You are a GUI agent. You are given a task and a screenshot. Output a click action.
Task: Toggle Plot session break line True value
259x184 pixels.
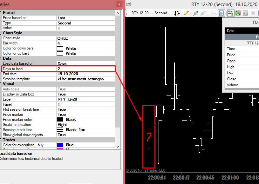pyautogui.click(x=86, y=109)
